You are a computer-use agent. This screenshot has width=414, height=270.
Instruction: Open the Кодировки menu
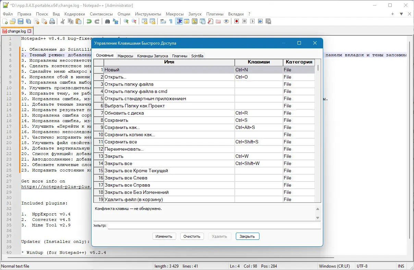75,14
